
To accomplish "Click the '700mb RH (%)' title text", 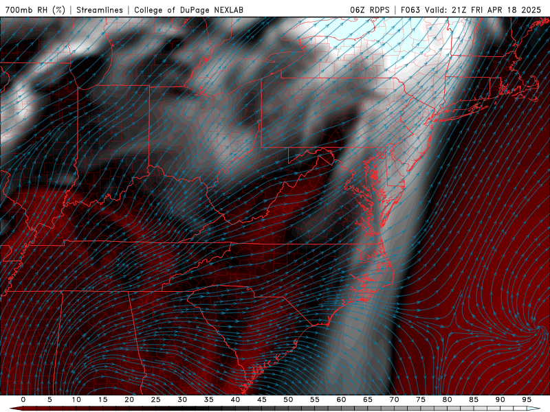I will click(35, 10).
